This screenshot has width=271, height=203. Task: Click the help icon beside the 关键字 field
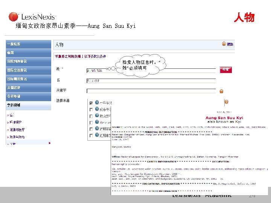[221, 91]
